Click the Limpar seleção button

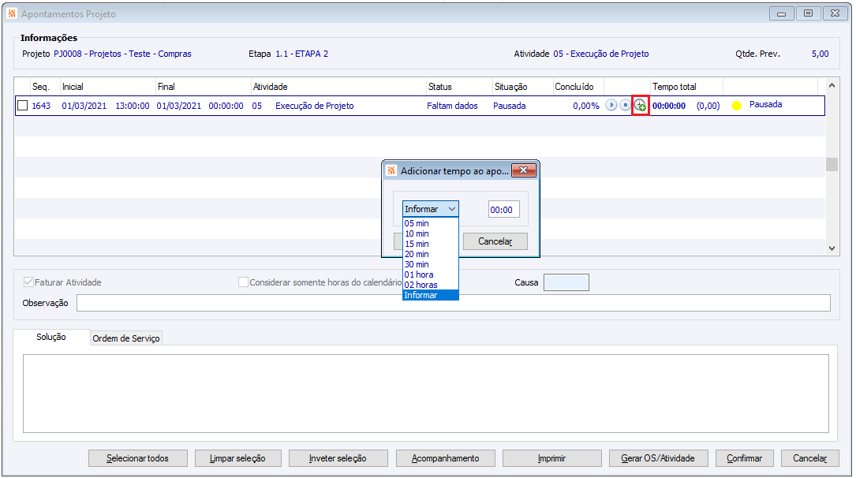coord(237,458)
